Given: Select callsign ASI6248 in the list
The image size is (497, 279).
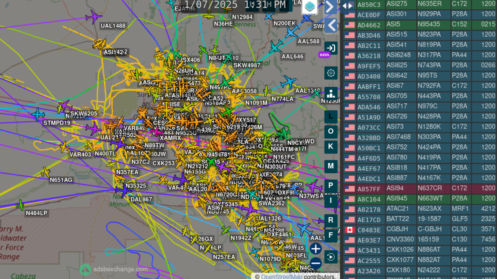Looking at the screenshot, I should click(x=398, y=55).
